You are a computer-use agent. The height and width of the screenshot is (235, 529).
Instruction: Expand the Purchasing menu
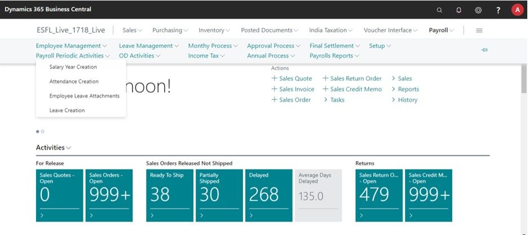[x=170, y=30]
